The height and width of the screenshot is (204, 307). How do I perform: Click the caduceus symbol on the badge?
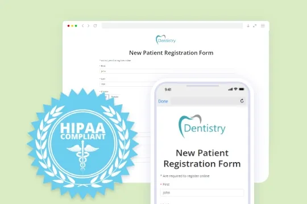click(x=82, y=156)
